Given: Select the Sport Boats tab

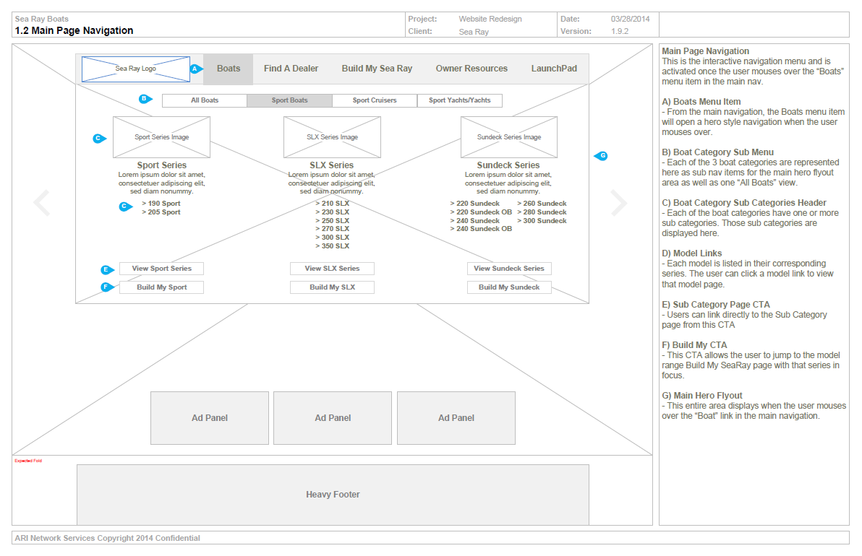Looking at the screenshot, I should coord(290,100).
